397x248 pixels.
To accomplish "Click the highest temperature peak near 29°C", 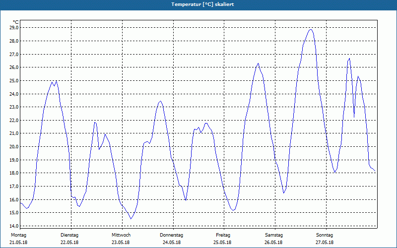I will (311, 30).
